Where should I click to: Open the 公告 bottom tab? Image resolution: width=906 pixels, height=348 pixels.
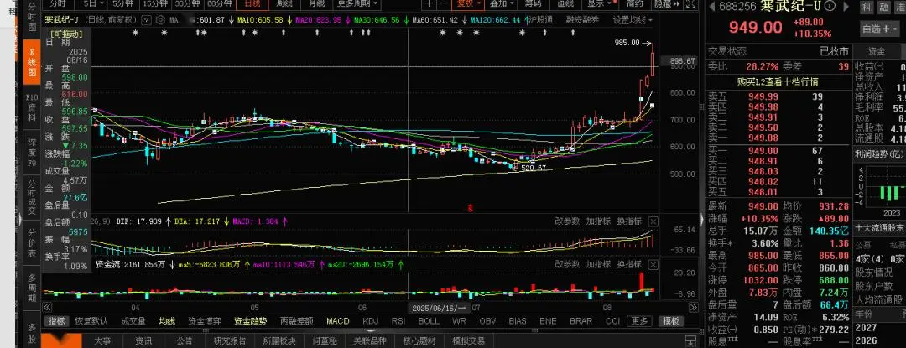click(185, 341)
